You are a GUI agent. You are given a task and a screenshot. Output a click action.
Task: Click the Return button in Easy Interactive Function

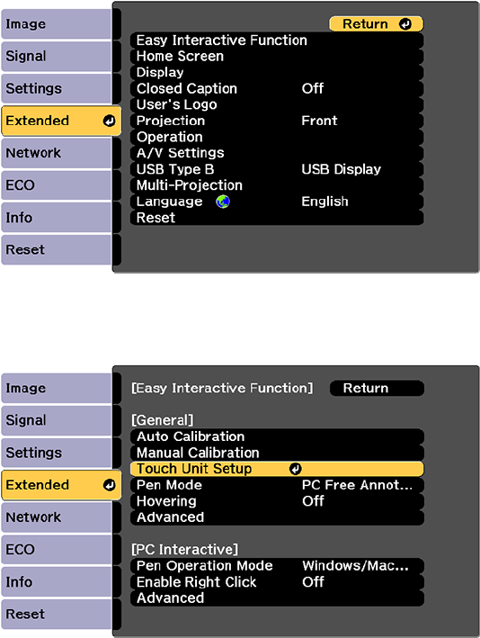377,388
